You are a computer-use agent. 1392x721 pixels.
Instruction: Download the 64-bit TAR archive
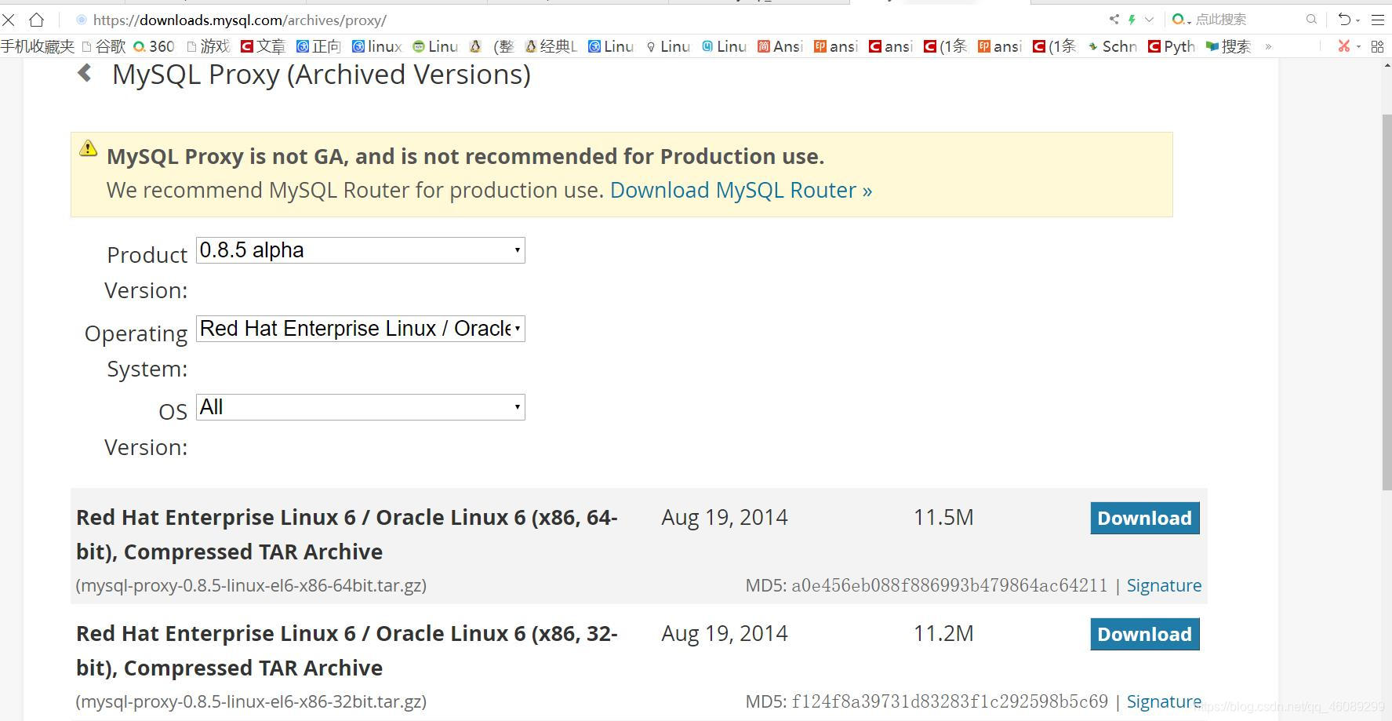[1144, 519]
